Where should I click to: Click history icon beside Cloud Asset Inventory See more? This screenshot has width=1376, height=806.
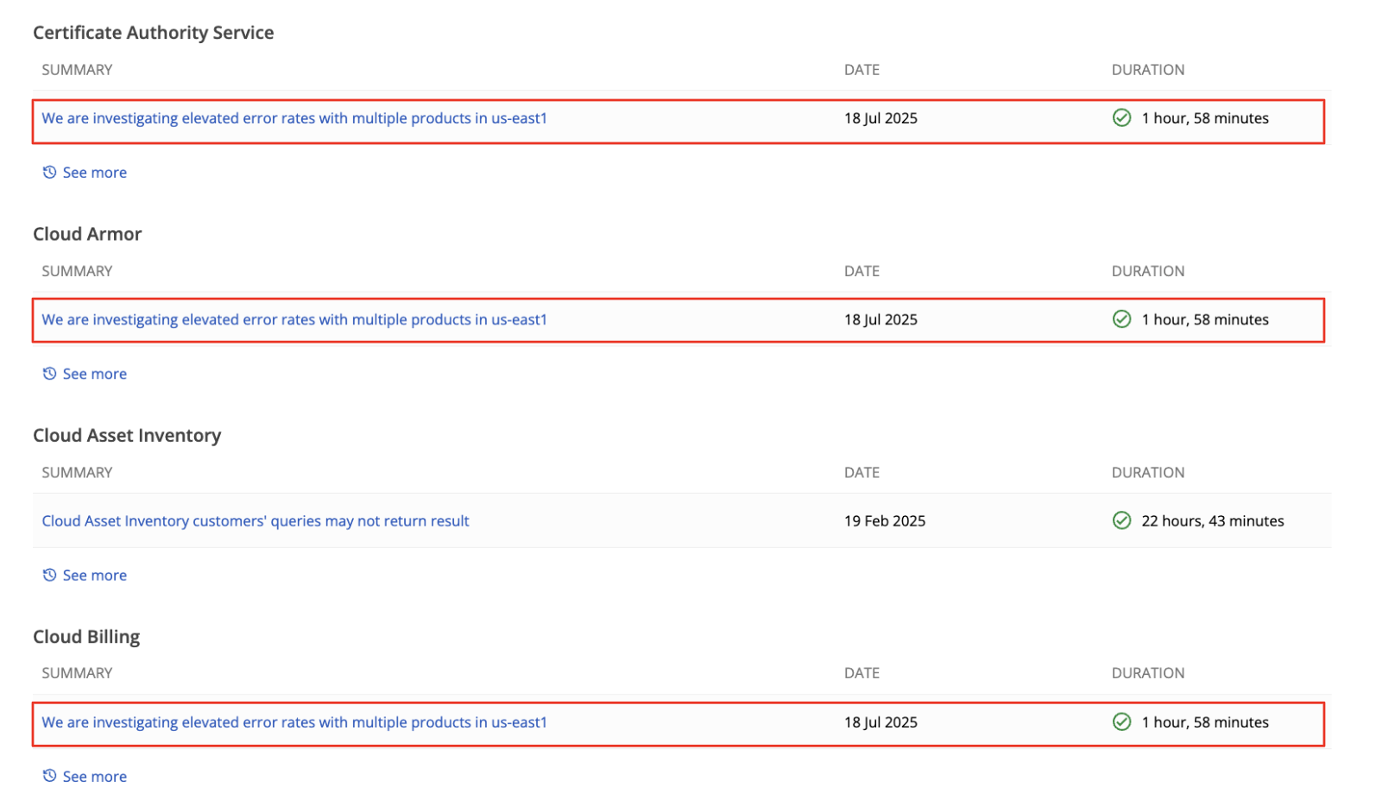(50, 575)
